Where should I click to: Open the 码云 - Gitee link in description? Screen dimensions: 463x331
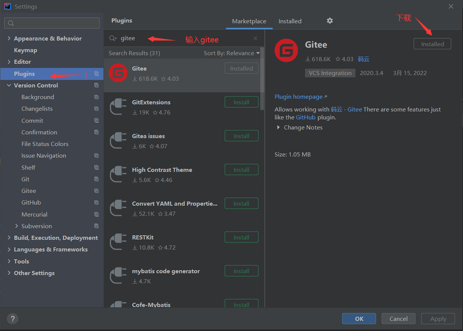(346, 109)
